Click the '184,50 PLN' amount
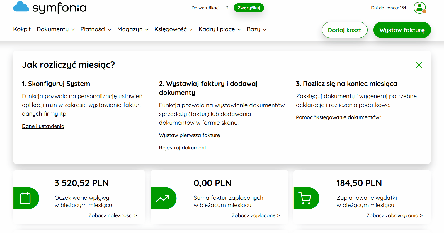Screen dimensions: 444x233 (x=359, y=183)
